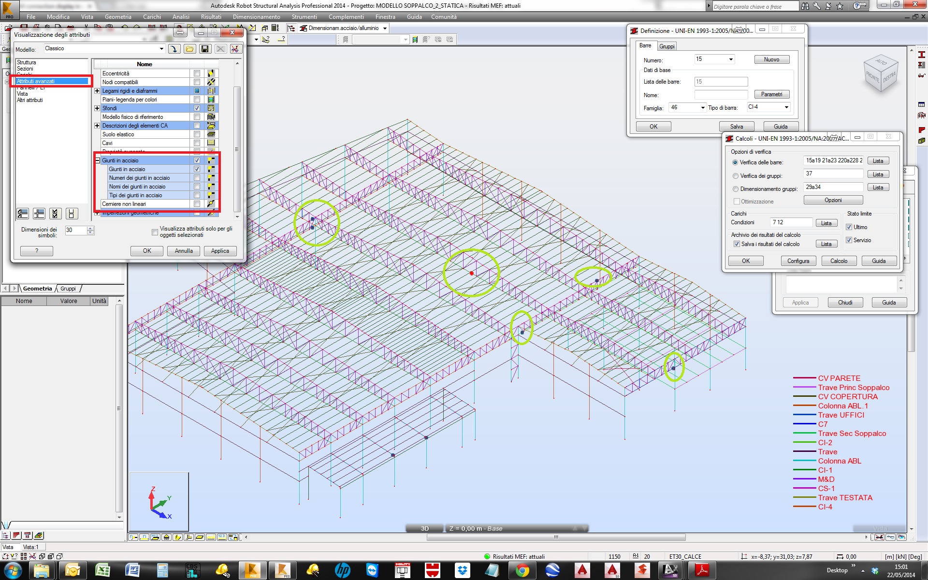Click the symbol size spinner arrows
The image size is (928, 580).
[90, 230]
